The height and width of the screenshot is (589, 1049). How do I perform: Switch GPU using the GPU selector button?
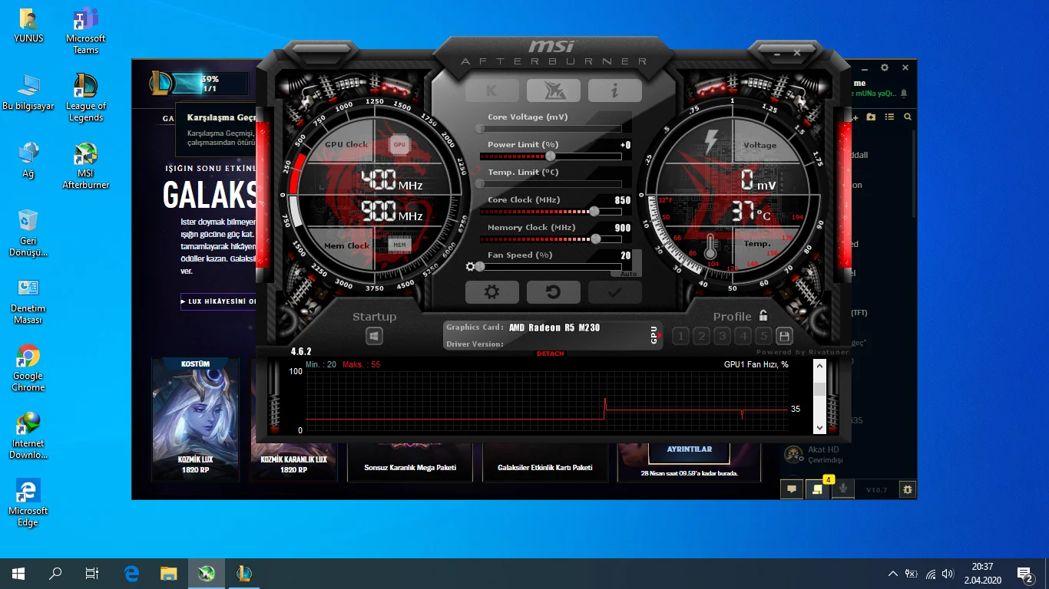pyautogui.click(x=655, y=335)
